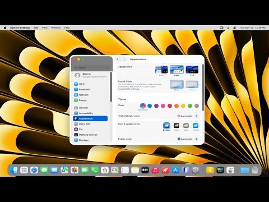Image resolution: width=269 pixels, height=202 pixels.
Task: Select Clear Liquid Glass style
Action: (x=177, y=85)
